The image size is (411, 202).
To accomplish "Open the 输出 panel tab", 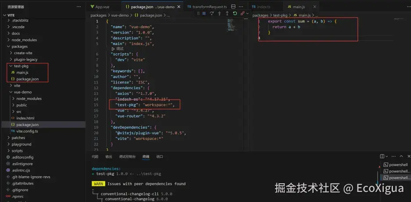I will [x=108, y=157].
